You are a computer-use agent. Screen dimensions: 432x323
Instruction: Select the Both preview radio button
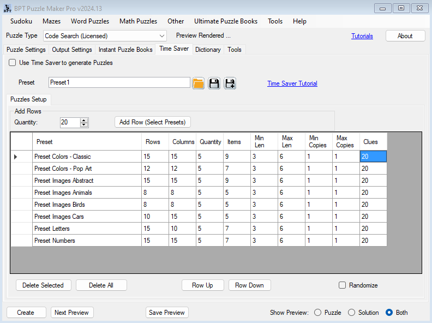pyautogui.click(x=389, y=313)
